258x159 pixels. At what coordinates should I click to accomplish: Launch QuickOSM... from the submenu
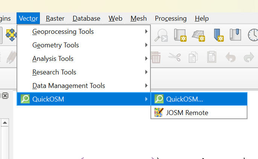(x=199, y=99)
